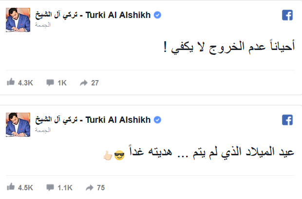This screenshot has width=302, height=199.
Task: View the 1.1K comments count on the second post
Action: (65, 188)
